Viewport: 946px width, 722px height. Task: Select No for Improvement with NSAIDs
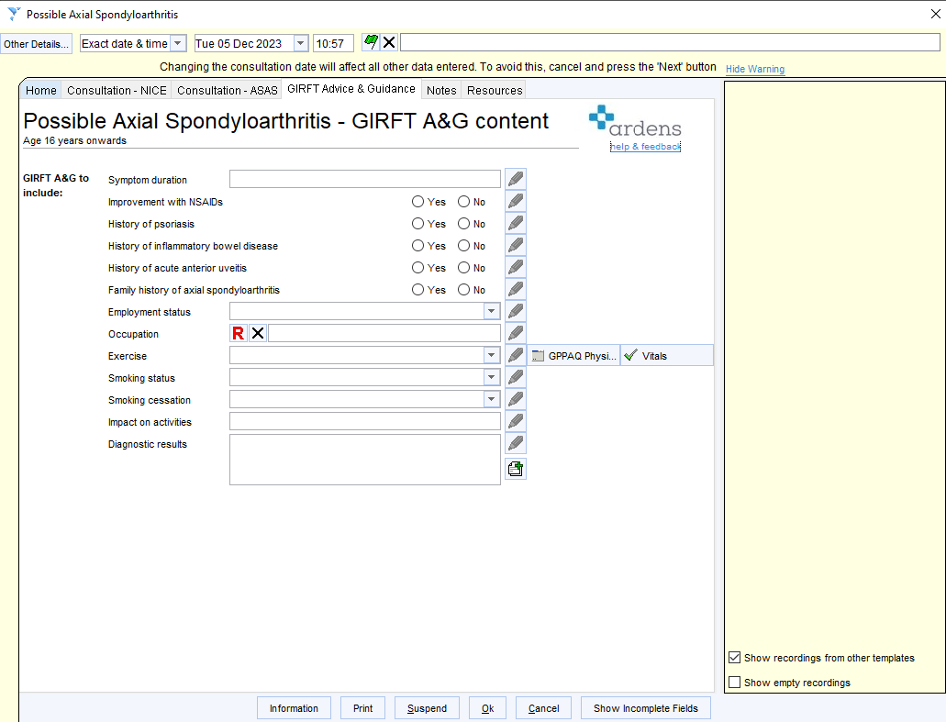463,202
